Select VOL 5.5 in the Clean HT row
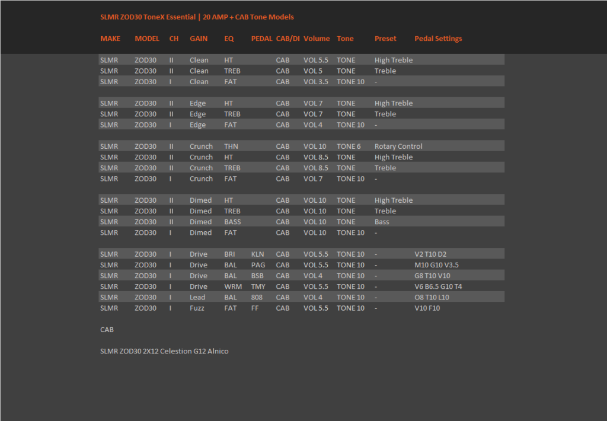Viewport: 607px width, 421px height. tap(316, 60)
